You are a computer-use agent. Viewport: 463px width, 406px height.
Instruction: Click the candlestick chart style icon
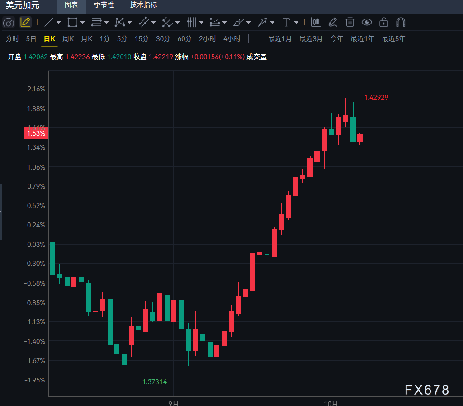click(x=316, y=23)
